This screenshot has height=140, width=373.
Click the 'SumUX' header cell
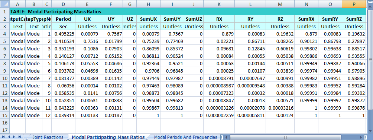[x=149, y=19]
